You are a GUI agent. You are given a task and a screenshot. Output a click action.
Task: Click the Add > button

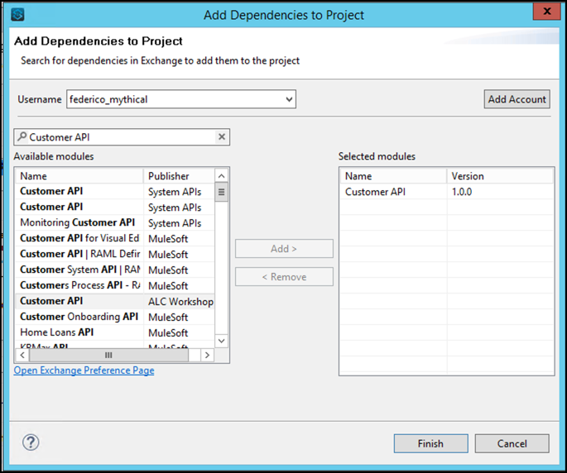[x=284, y=249]
